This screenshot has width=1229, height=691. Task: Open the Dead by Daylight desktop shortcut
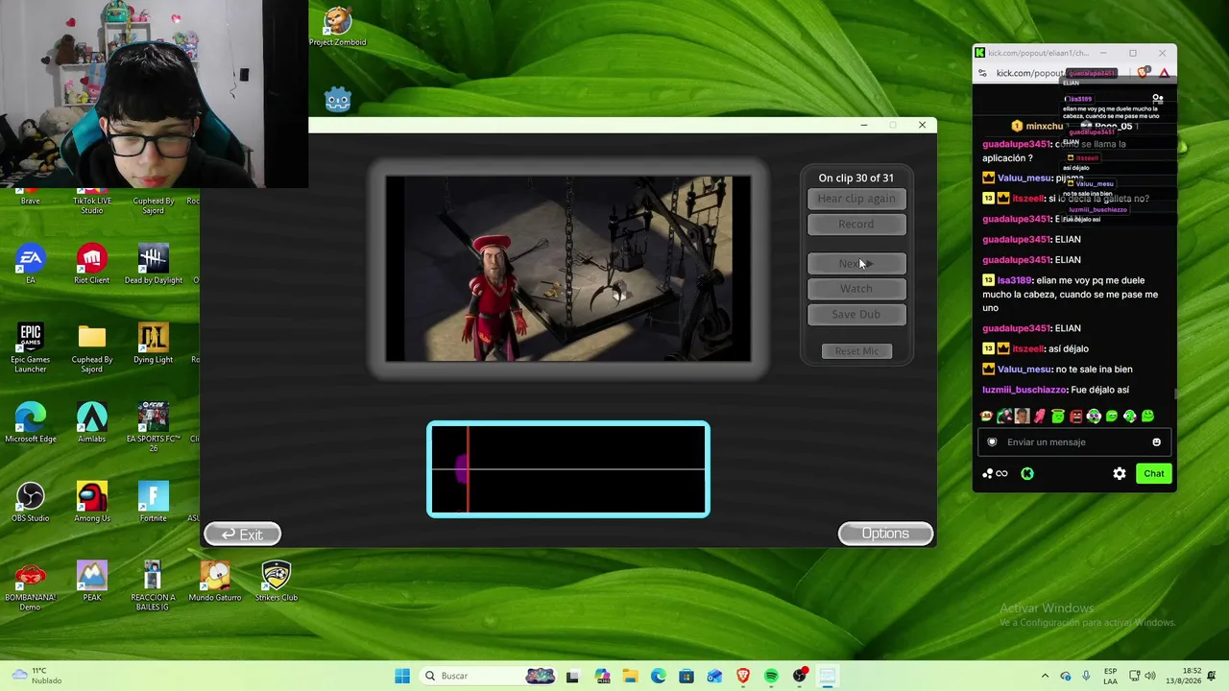click(153, 263)
